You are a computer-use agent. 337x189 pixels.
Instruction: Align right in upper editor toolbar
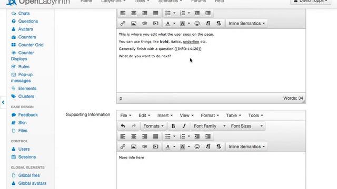coord(145,13)
